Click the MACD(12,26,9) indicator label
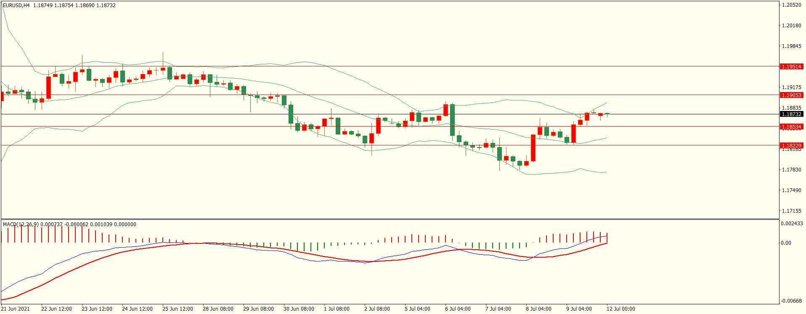806x314 pixels. pyautogui.click(x=21, y=224)
